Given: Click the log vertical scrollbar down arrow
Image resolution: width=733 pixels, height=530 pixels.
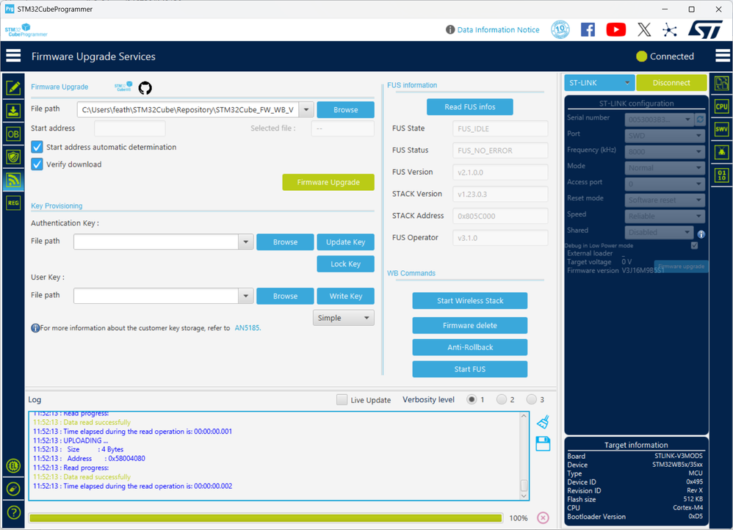Looking at the screenshot, I should coord(524,496).
